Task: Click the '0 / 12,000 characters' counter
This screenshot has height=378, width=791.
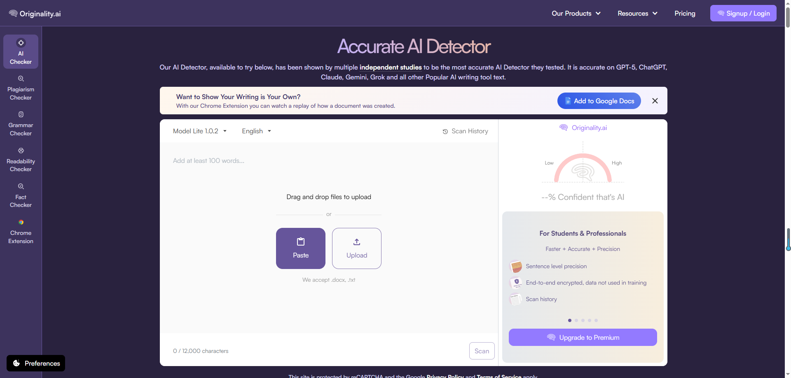Action: pos(201,351)
